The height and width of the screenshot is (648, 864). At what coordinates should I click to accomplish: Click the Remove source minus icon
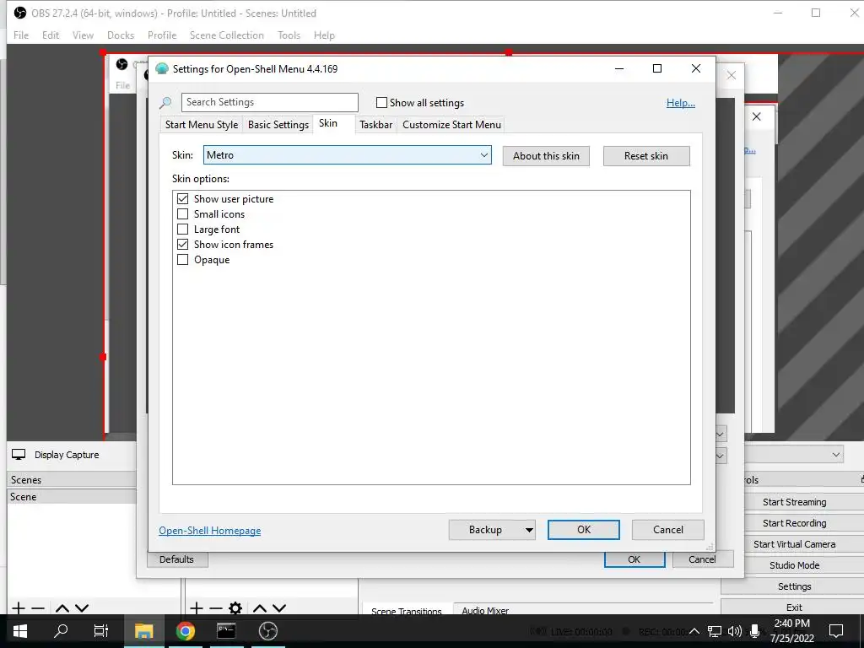coord(216,608)
